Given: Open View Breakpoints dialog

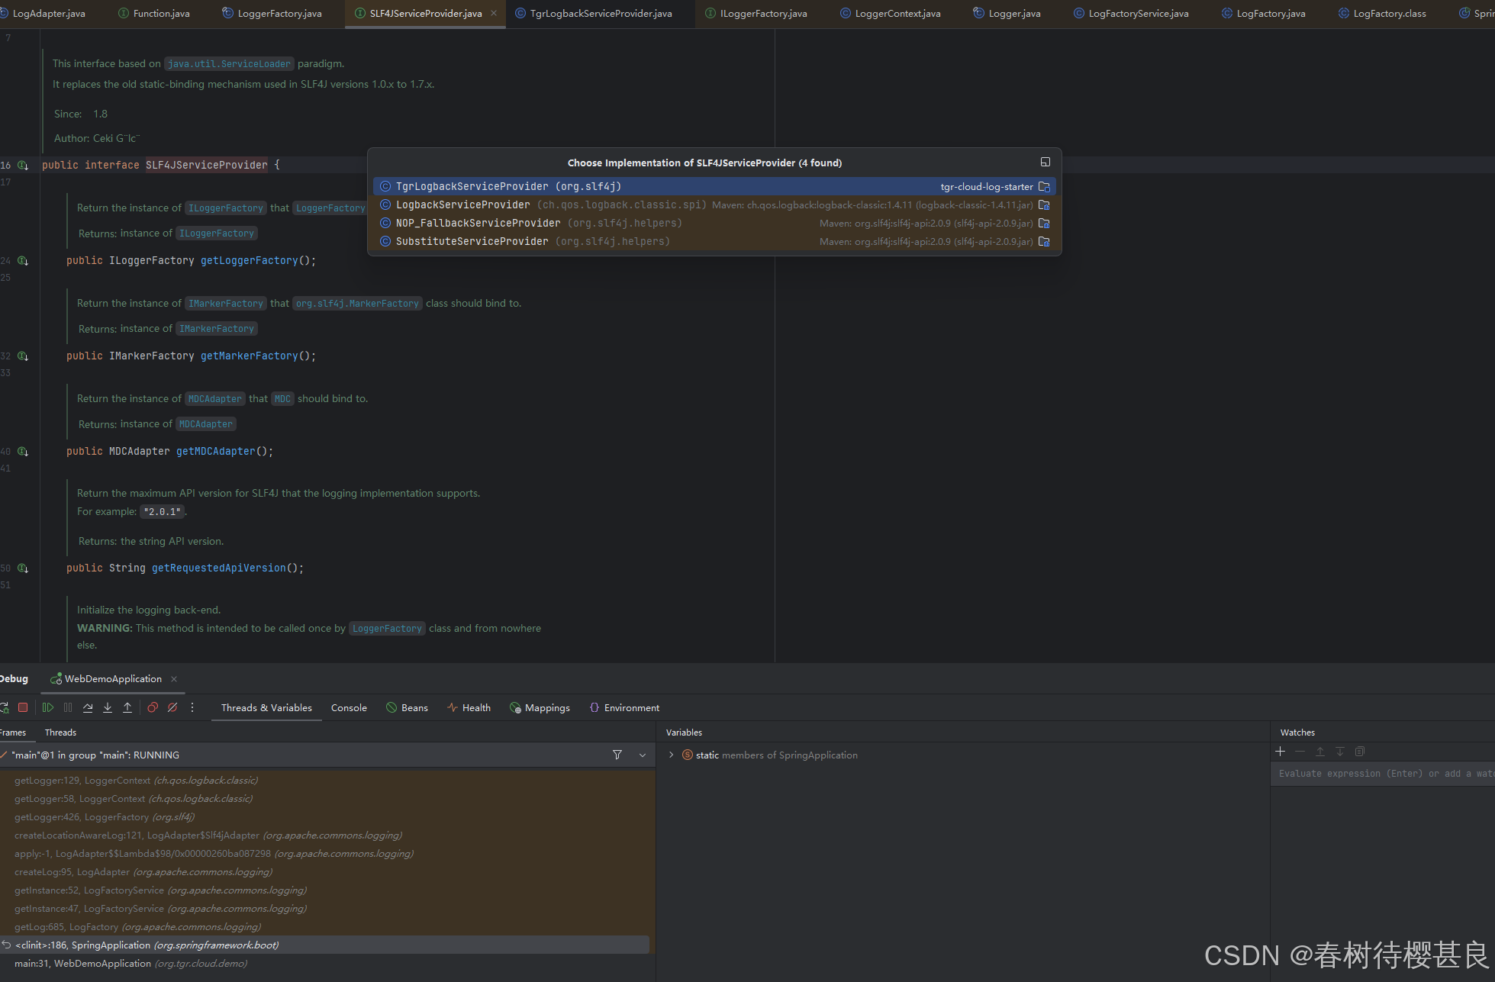Looking at the screenshot, I should pyautogui.click(x=153, y=707).
